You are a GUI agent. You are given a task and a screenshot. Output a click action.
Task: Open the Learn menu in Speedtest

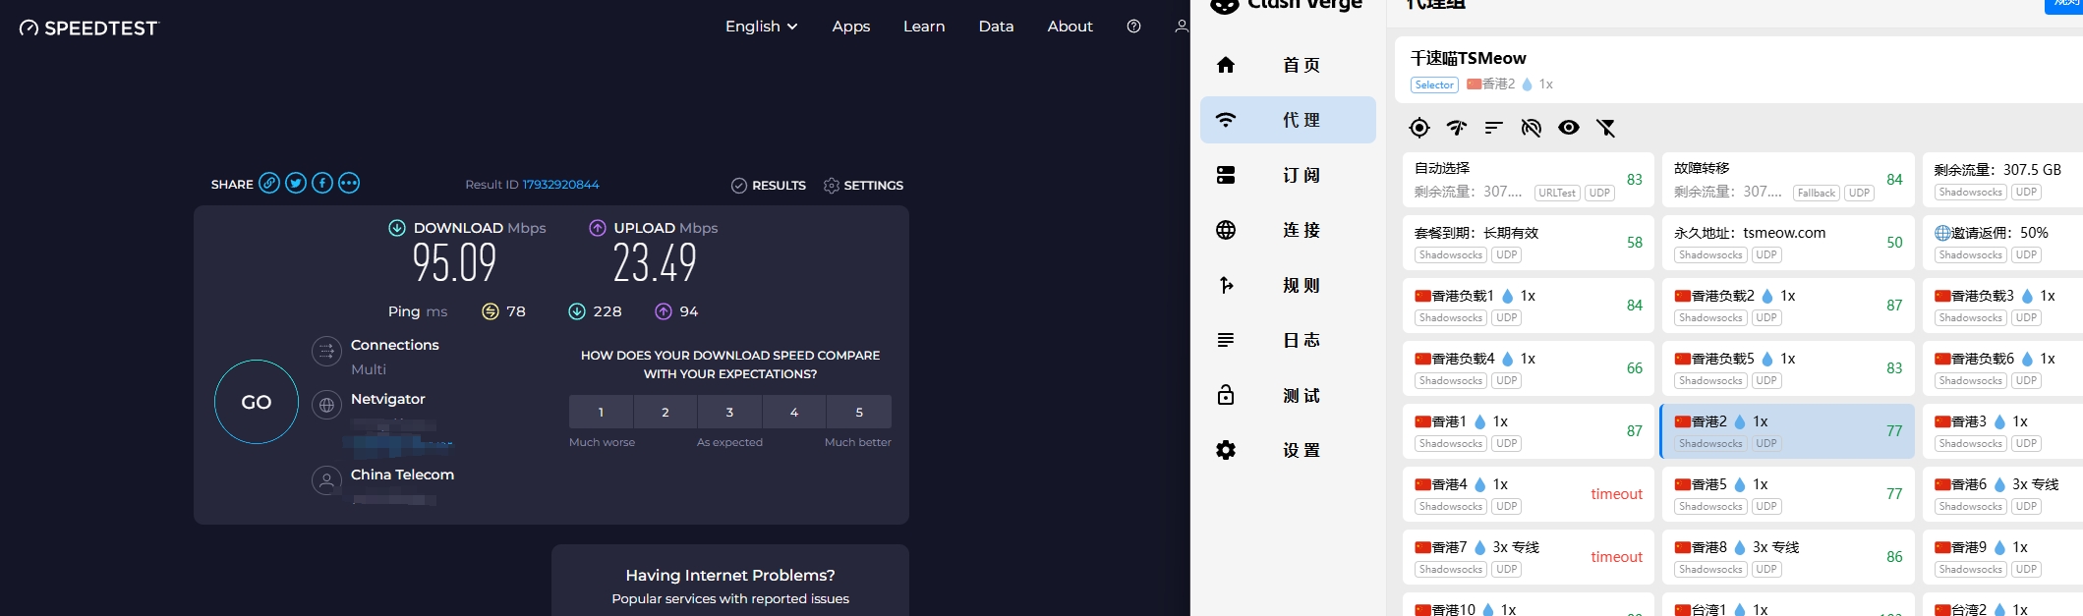click(x=924, y=27)
